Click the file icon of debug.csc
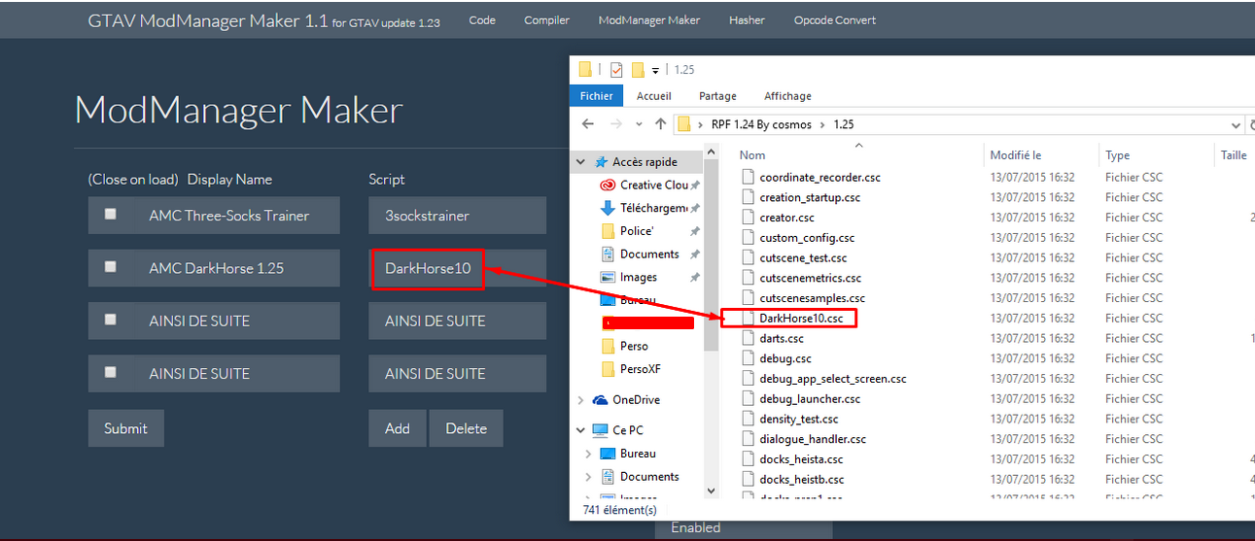This screenshot has height=541, width=1255. [x=748, y=358]
